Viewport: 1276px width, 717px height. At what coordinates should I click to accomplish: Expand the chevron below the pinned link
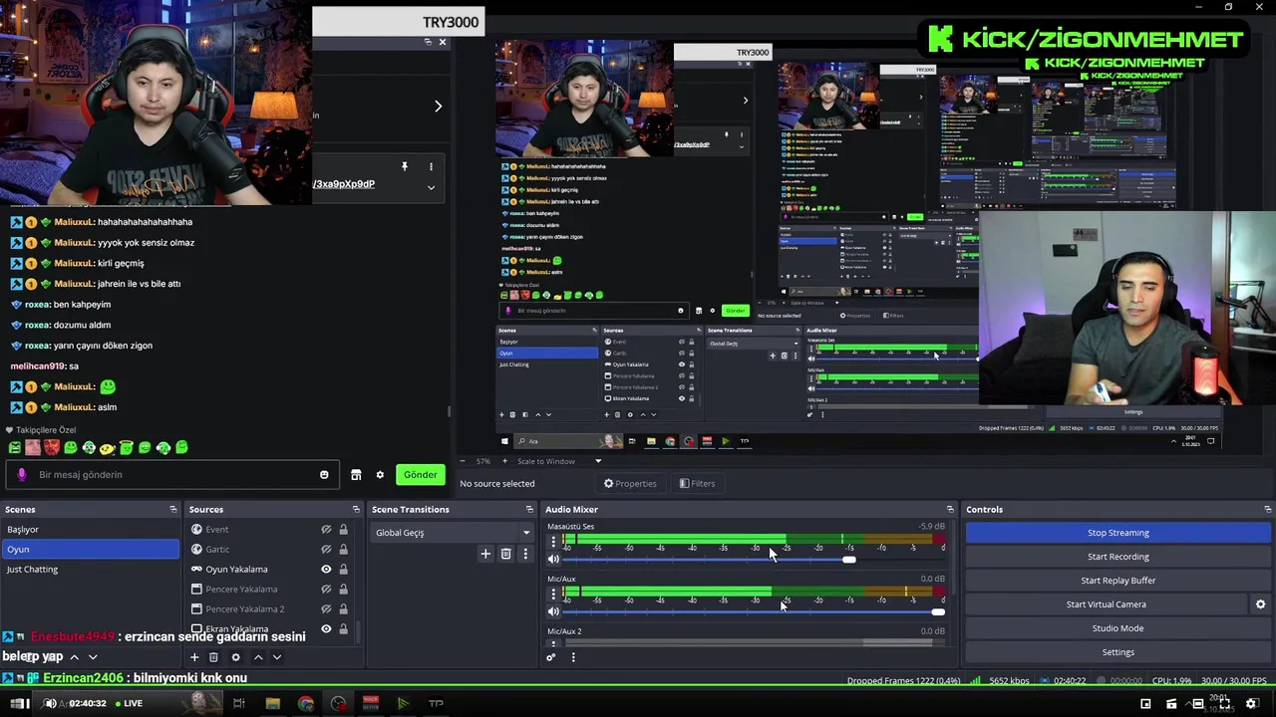(x=431, y=187)
